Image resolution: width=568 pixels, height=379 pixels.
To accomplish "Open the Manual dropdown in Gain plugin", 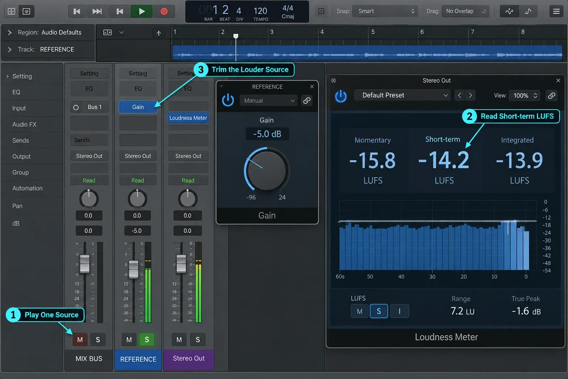I will tap(269, 100).
